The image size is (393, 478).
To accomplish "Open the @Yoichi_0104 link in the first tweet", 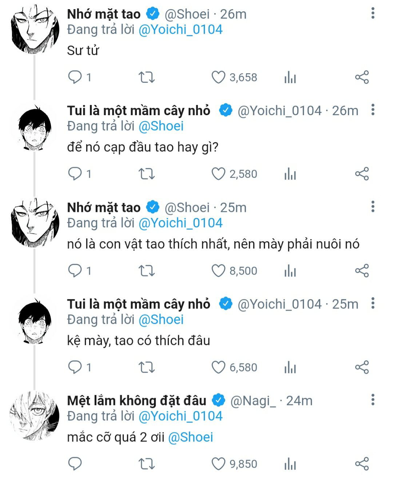I will (x=180, y=30).
